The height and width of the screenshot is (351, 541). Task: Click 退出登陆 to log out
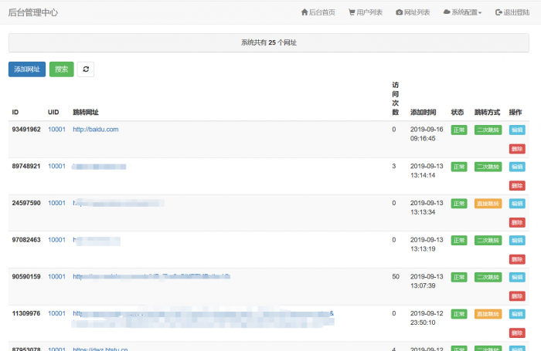(512, 12)
